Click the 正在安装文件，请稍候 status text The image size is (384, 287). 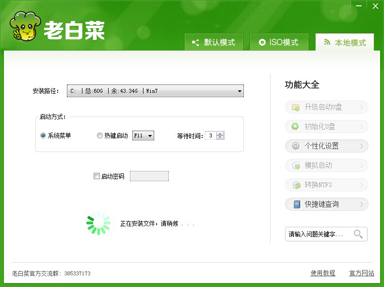point(157,223)
